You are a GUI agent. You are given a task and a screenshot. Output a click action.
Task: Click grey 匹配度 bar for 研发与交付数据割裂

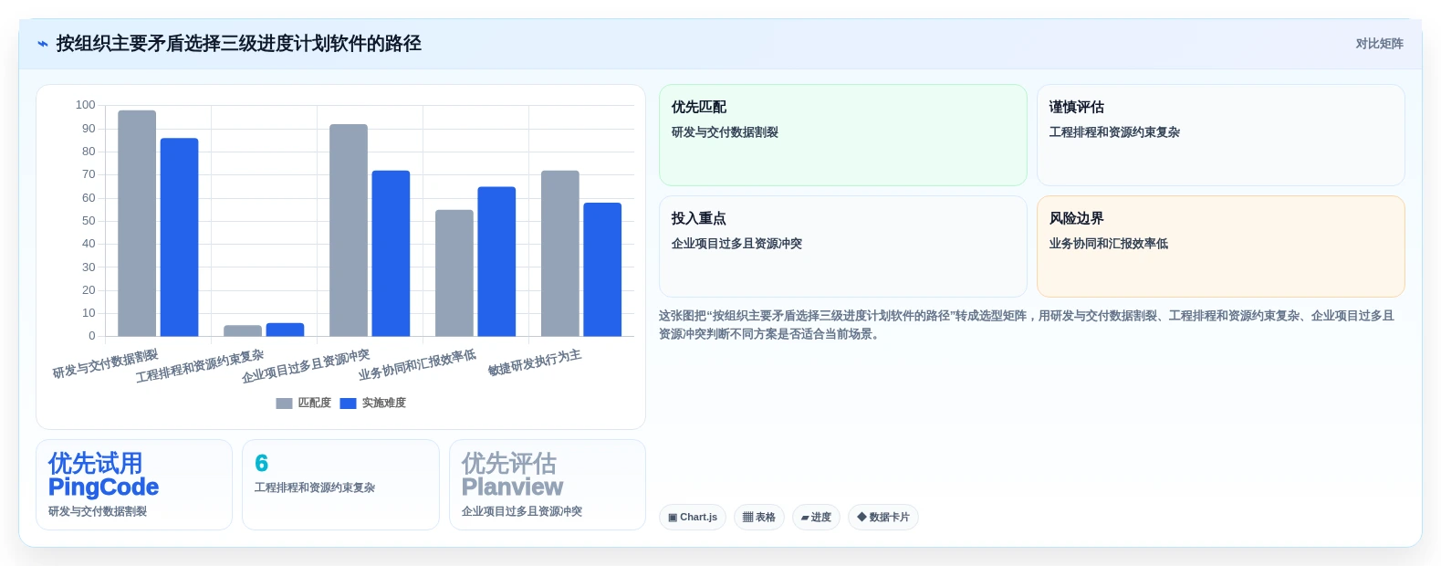137,224
